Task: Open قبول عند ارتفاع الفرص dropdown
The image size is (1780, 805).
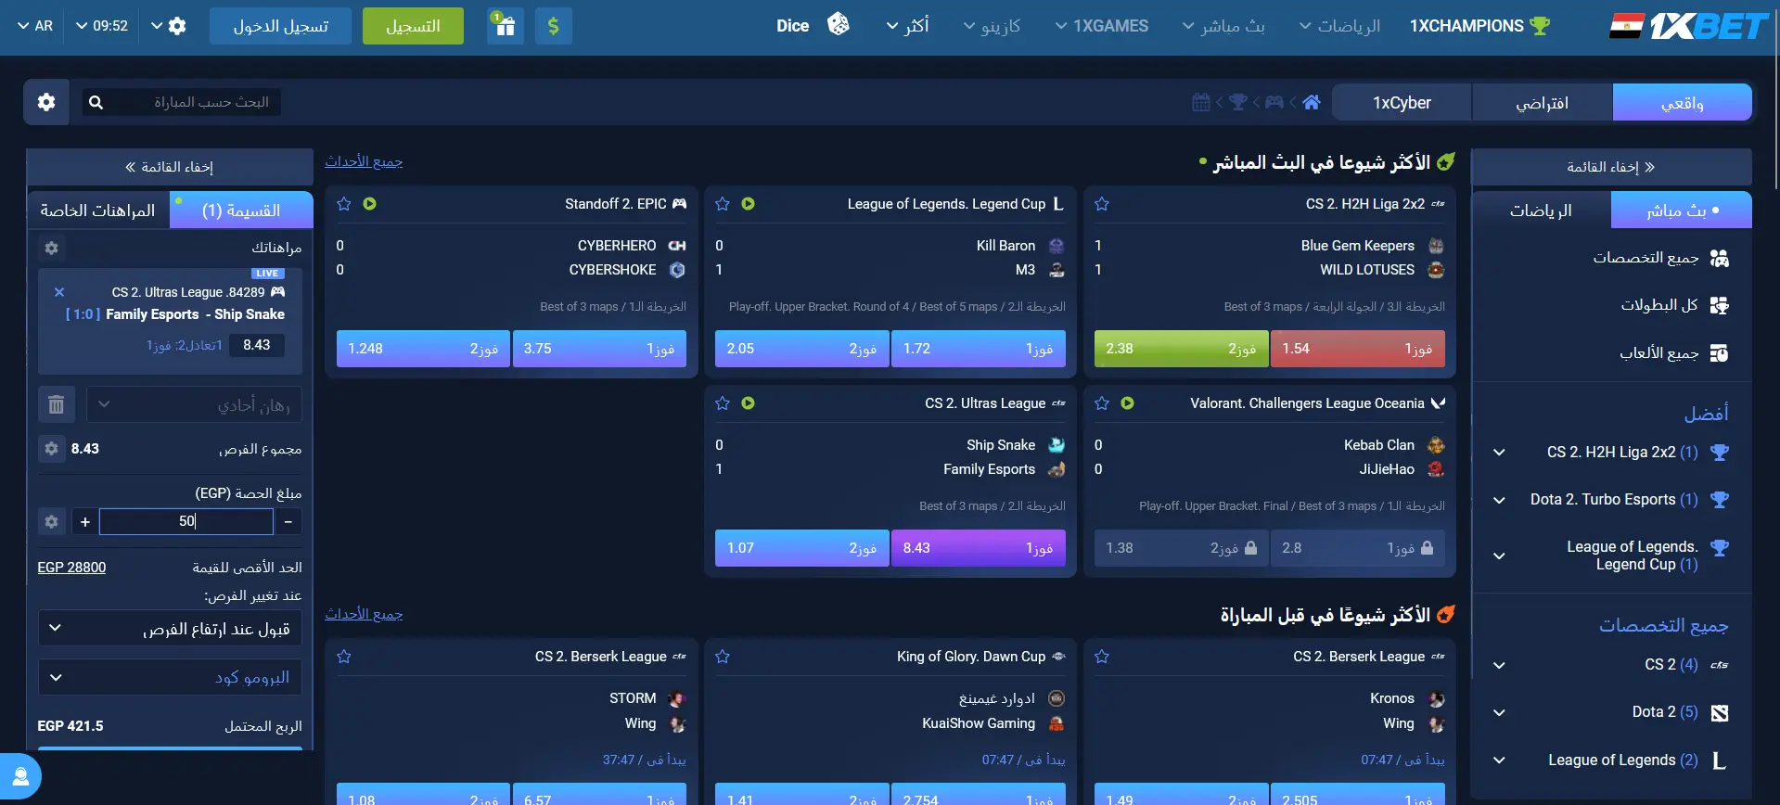Action: [170, 629]
